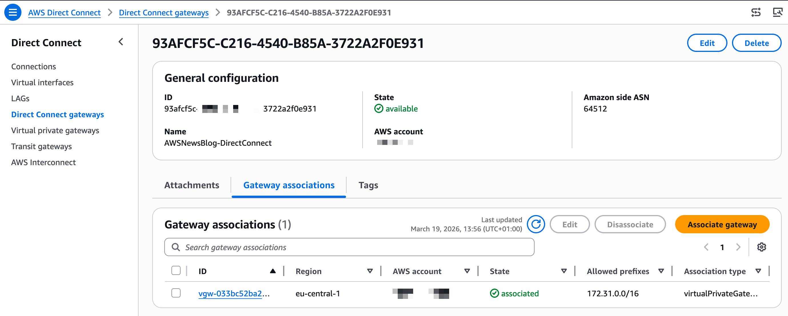Refresh the gateway associations list

536,224
